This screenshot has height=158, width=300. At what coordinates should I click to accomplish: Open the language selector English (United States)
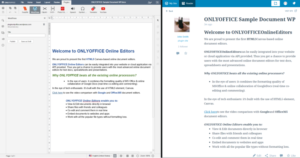point(100,156)
